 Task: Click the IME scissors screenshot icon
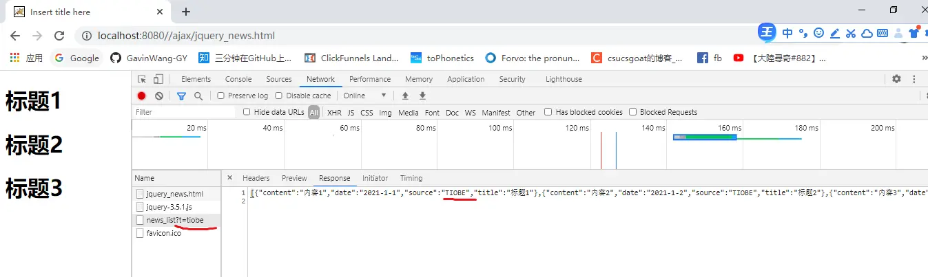[x=851, y=32]
